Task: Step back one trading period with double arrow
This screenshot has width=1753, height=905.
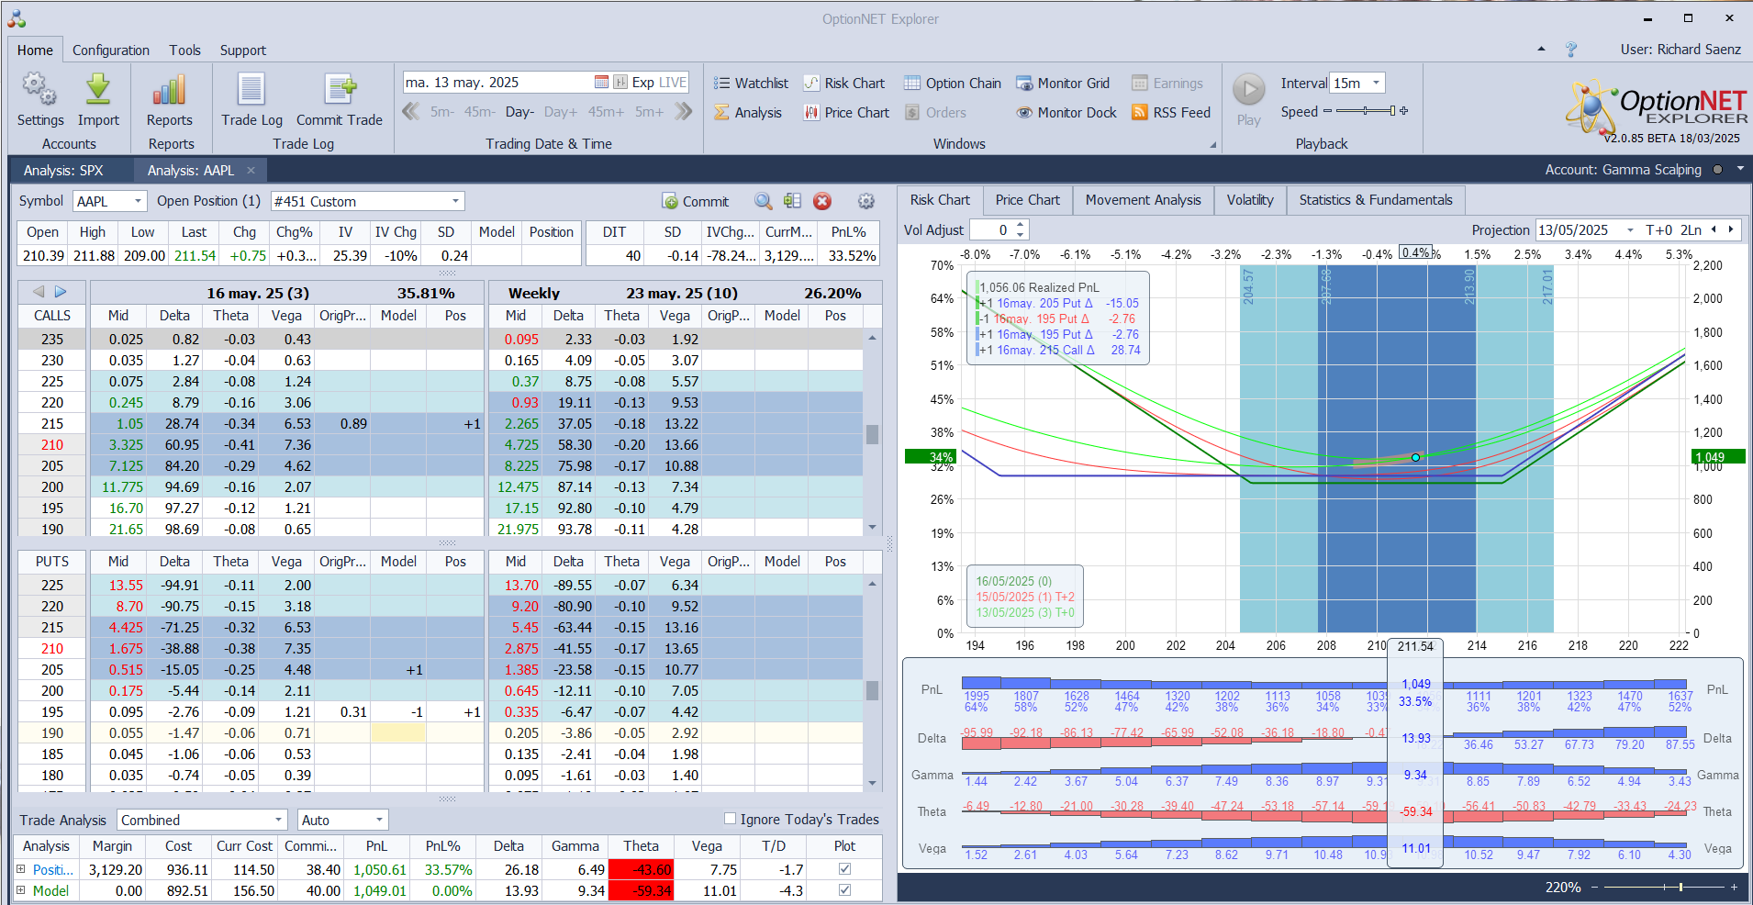Action: 410,111
